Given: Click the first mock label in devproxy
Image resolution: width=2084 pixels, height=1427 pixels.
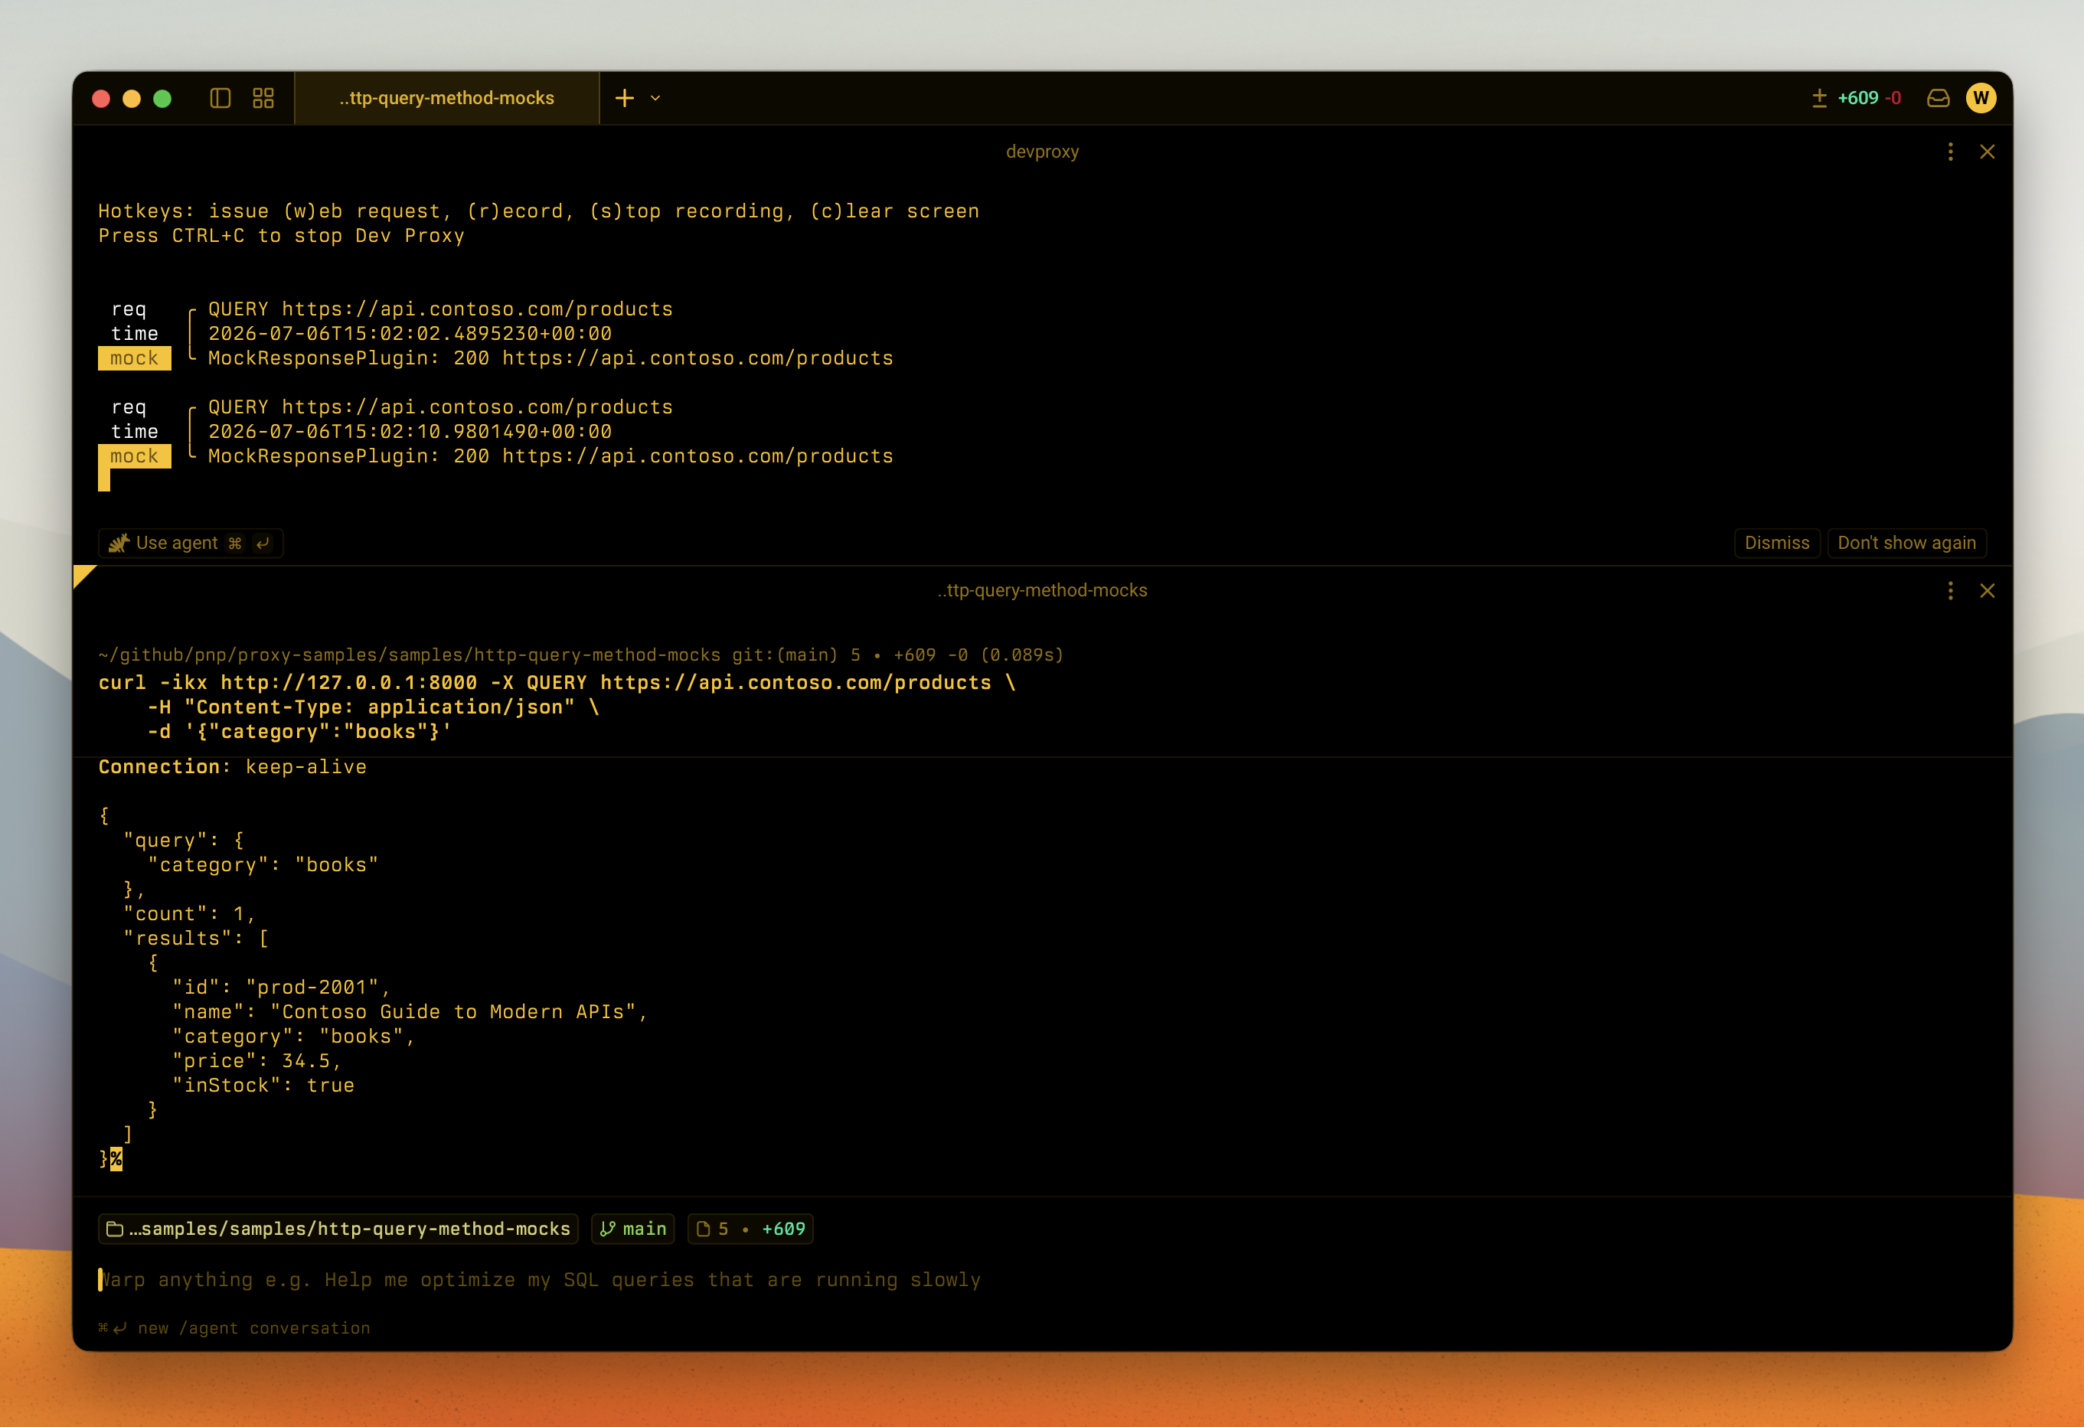Looking at the screenshot, I should click(x=135, y=358).
